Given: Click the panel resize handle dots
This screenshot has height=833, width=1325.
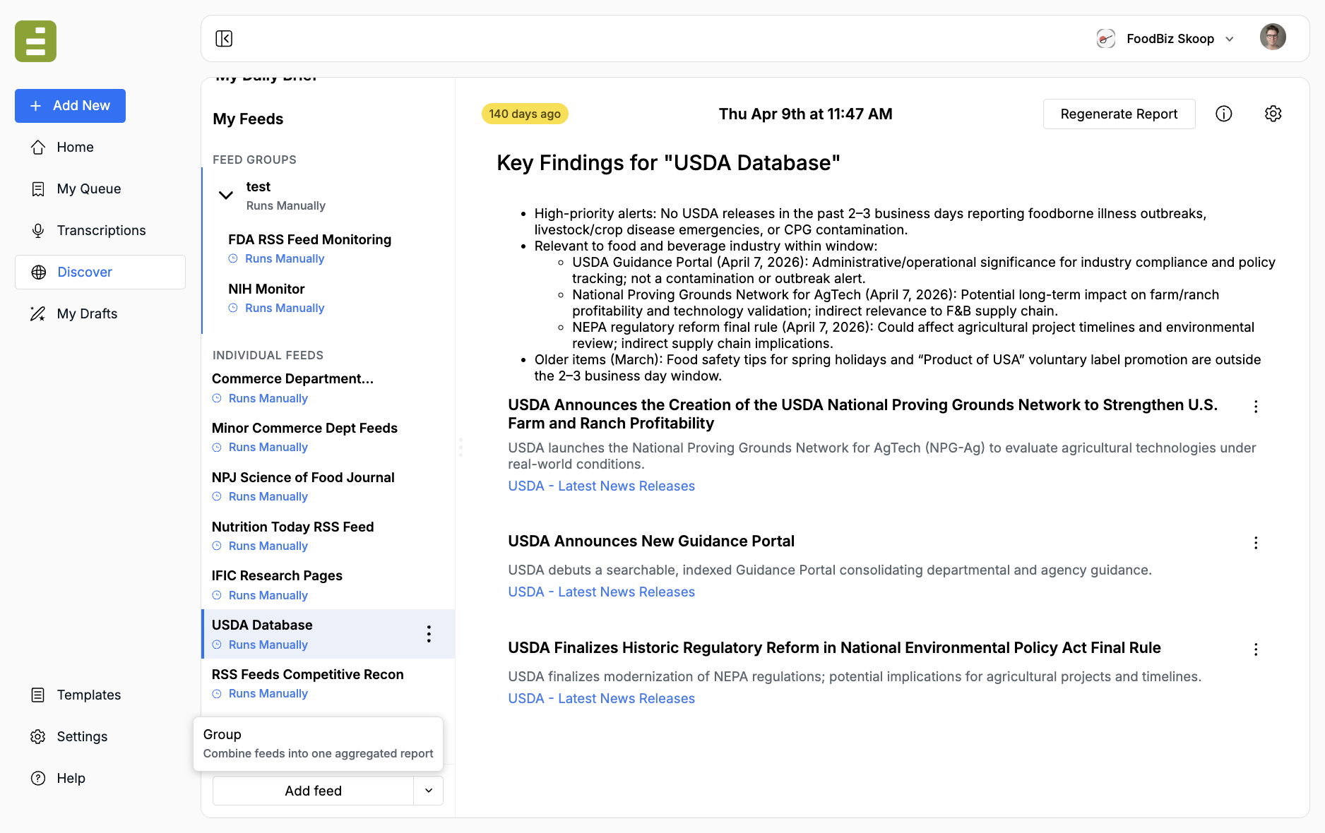Looking at the screenshot, I should point(461,448).
